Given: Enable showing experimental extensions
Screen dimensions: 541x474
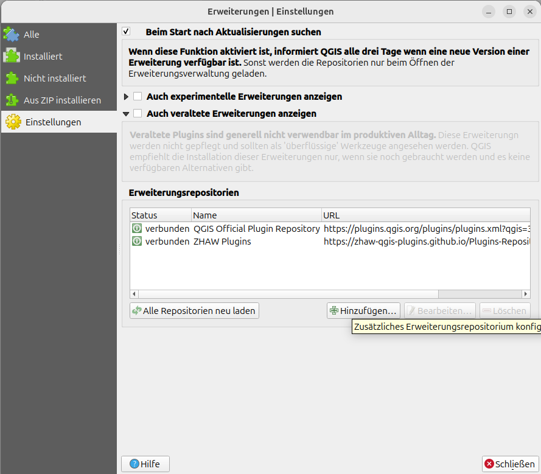Looking at the screenshot, I should pos(138,96).
